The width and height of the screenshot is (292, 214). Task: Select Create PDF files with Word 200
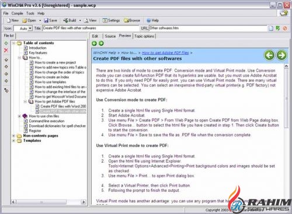click(63, 106)
